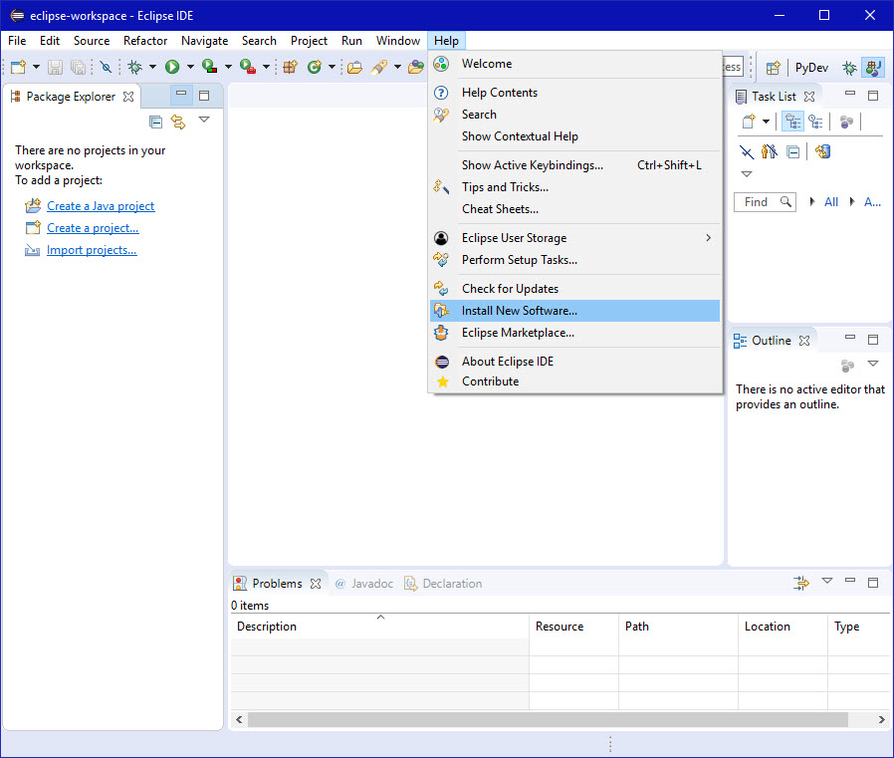Image resolution: width=894 pixels, height=758 pixels.
Task: Toggle Scheduled view in Task List
Action: click(816, 122)
